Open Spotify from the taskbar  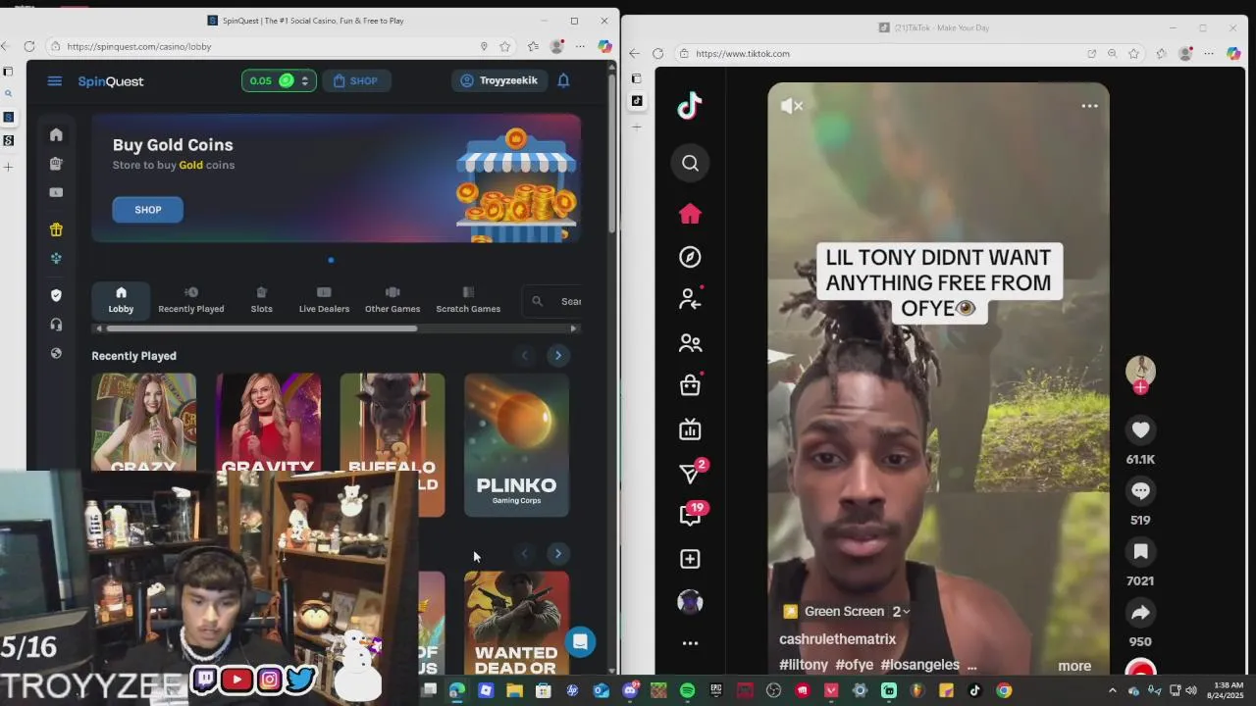coord(687,690)
